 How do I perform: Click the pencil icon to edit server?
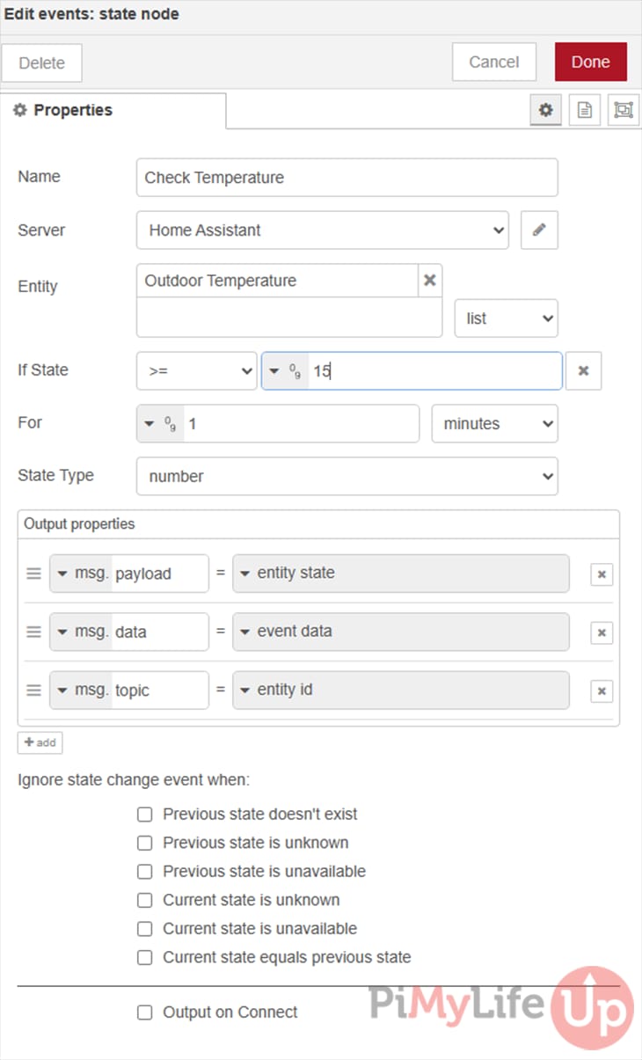click(x=539, y=230)
